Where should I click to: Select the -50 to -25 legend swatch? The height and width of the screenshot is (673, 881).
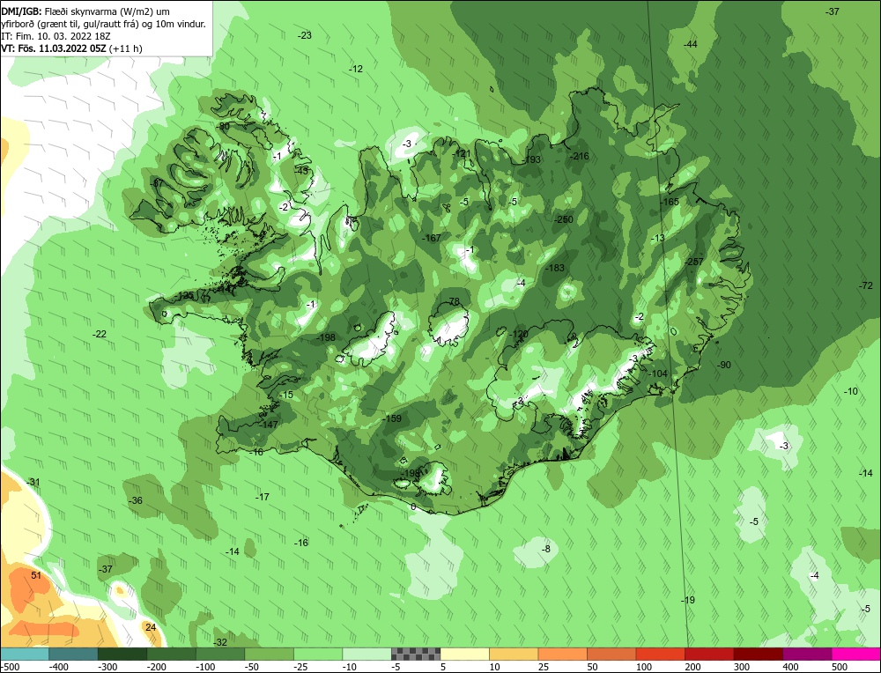pyautogui.click(x=269, y=654)
